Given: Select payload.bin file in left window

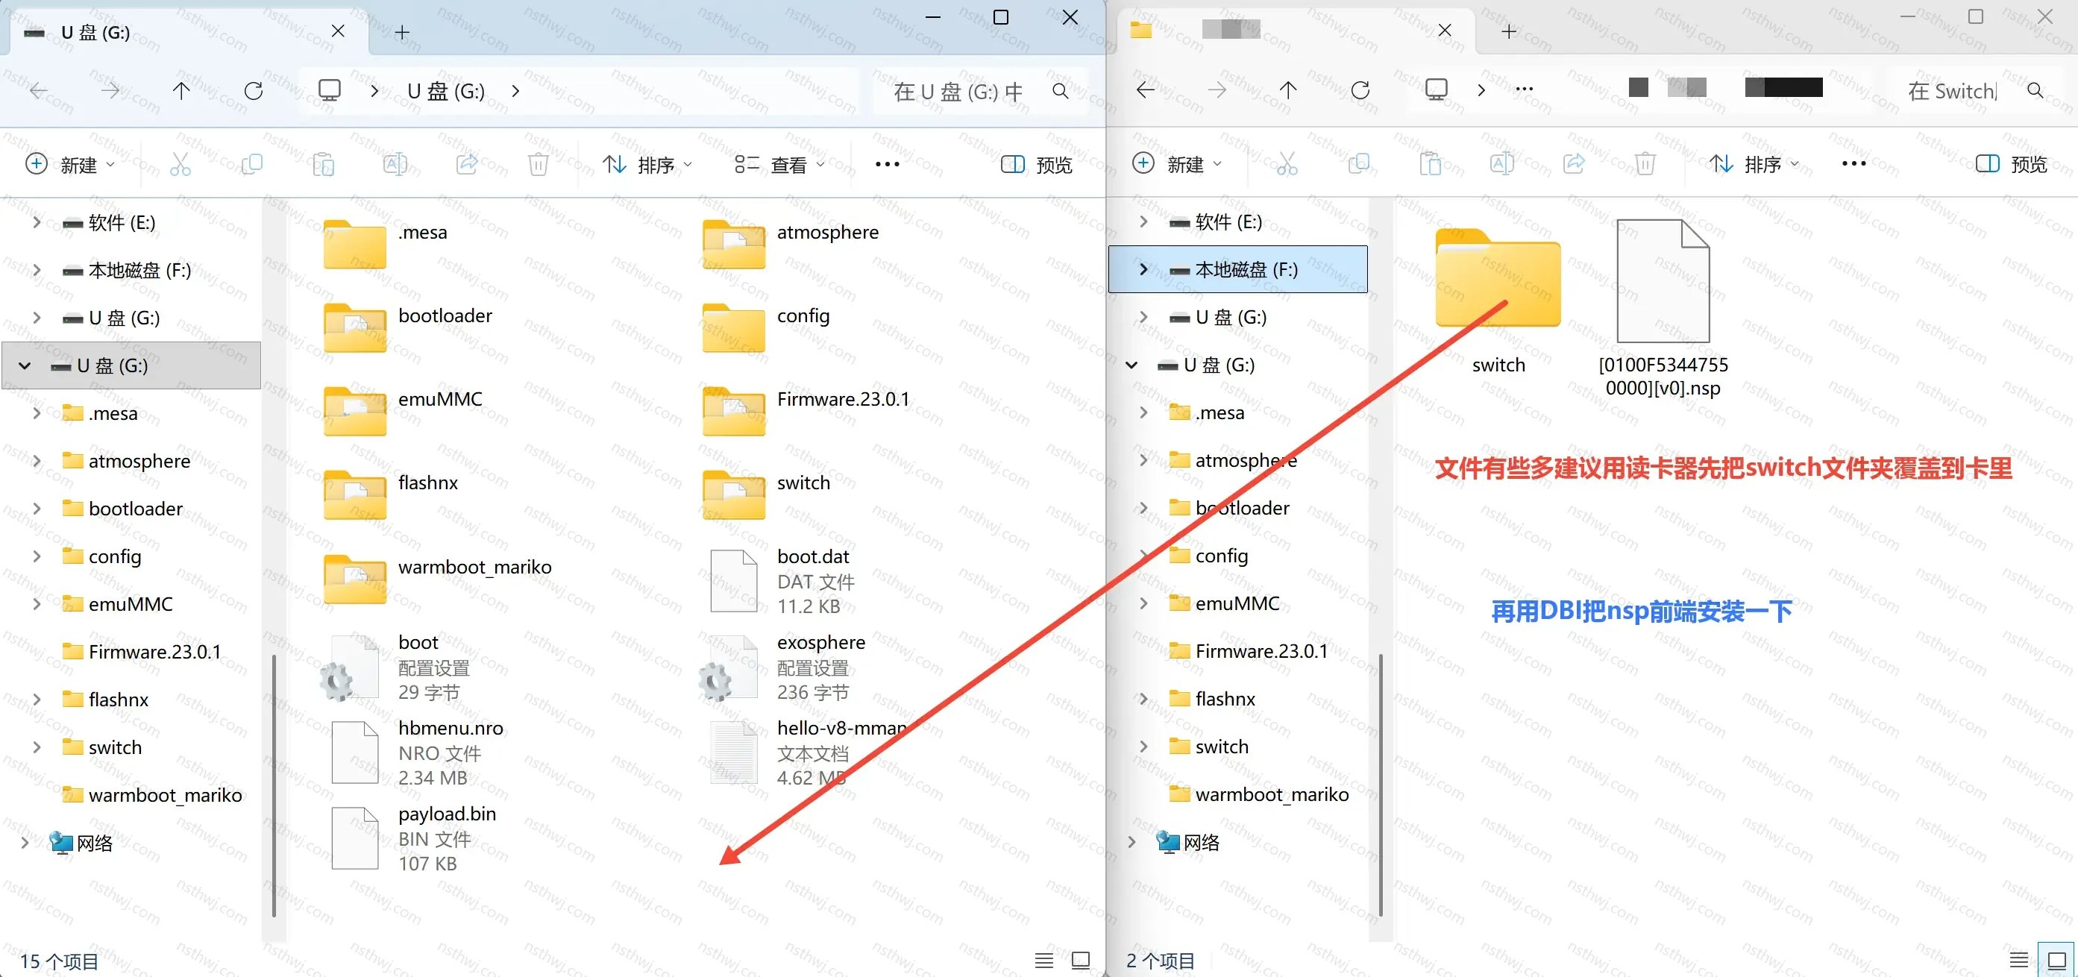Looking at the screenshot, I should pyautogui.click(x=415, y=838).
